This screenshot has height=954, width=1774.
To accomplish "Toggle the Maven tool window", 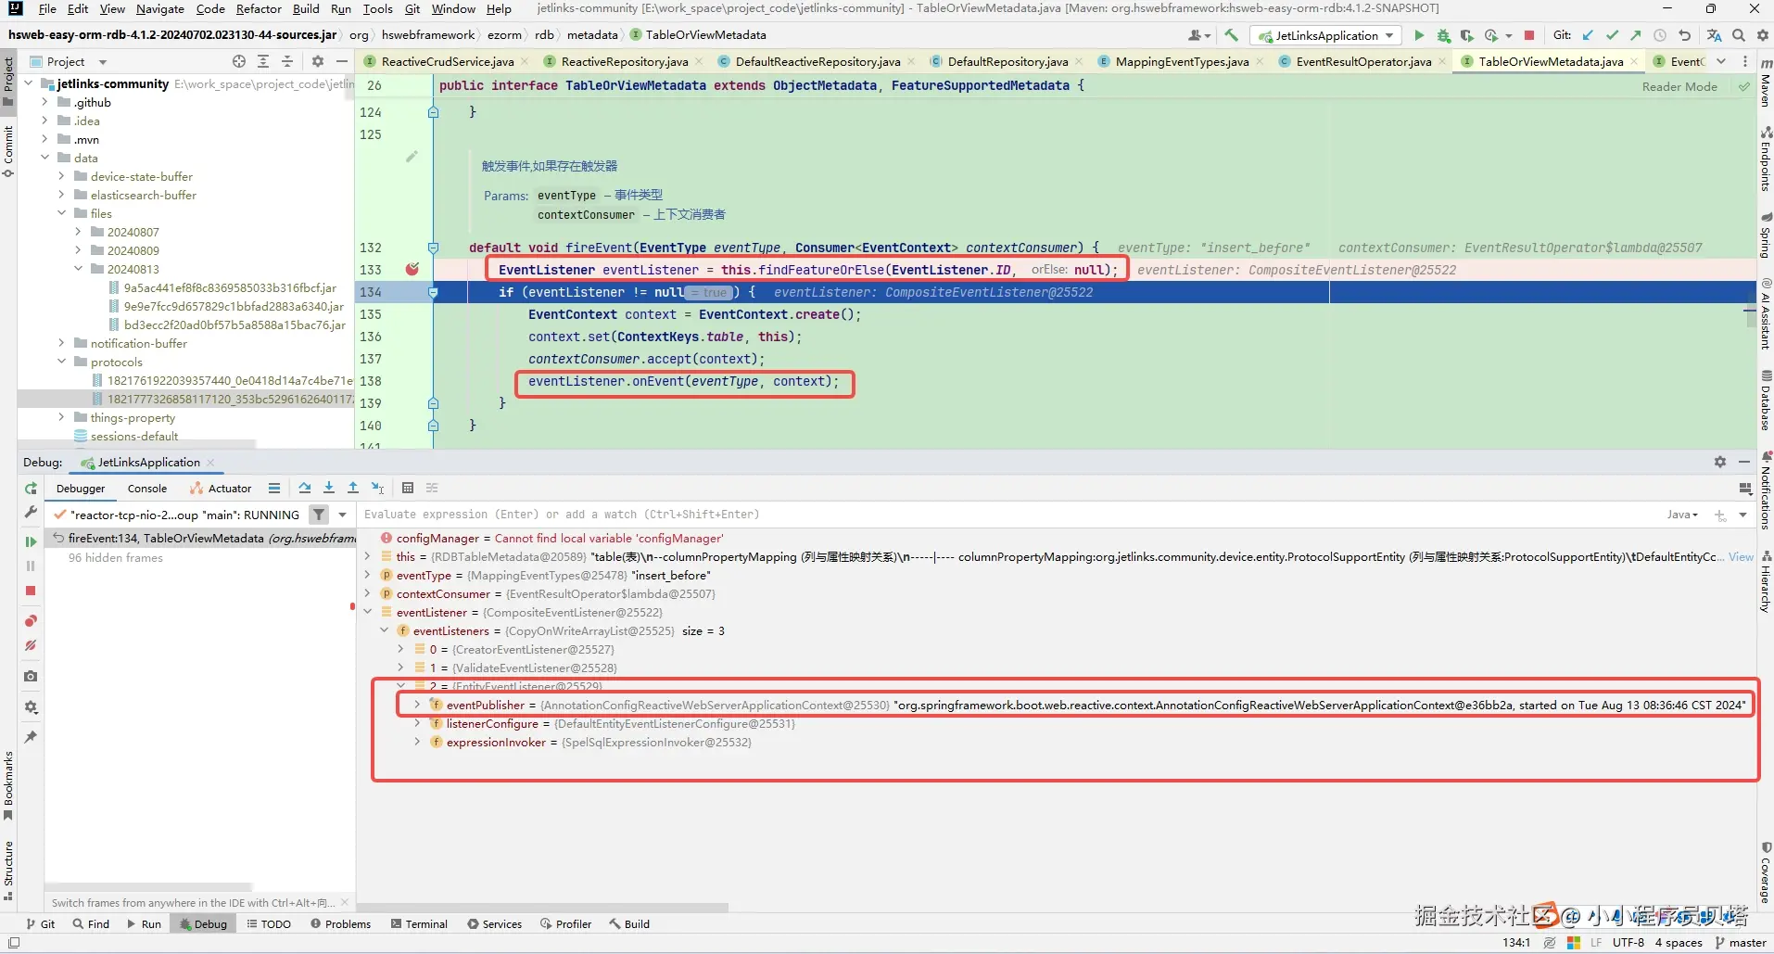I will pyautogui.click(x=1765, y=82).
